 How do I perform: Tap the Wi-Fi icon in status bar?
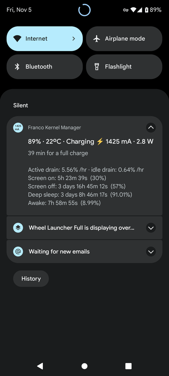(x=133, y=10)
